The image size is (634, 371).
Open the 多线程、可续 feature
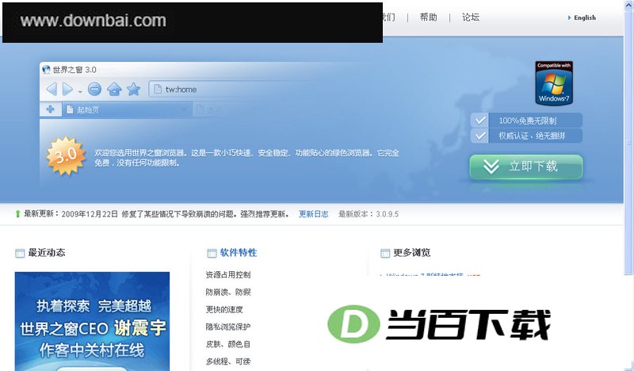pos(228,361)
